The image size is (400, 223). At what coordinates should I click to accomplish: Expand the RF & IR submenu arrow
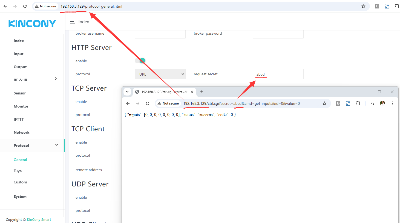[56, 79]
